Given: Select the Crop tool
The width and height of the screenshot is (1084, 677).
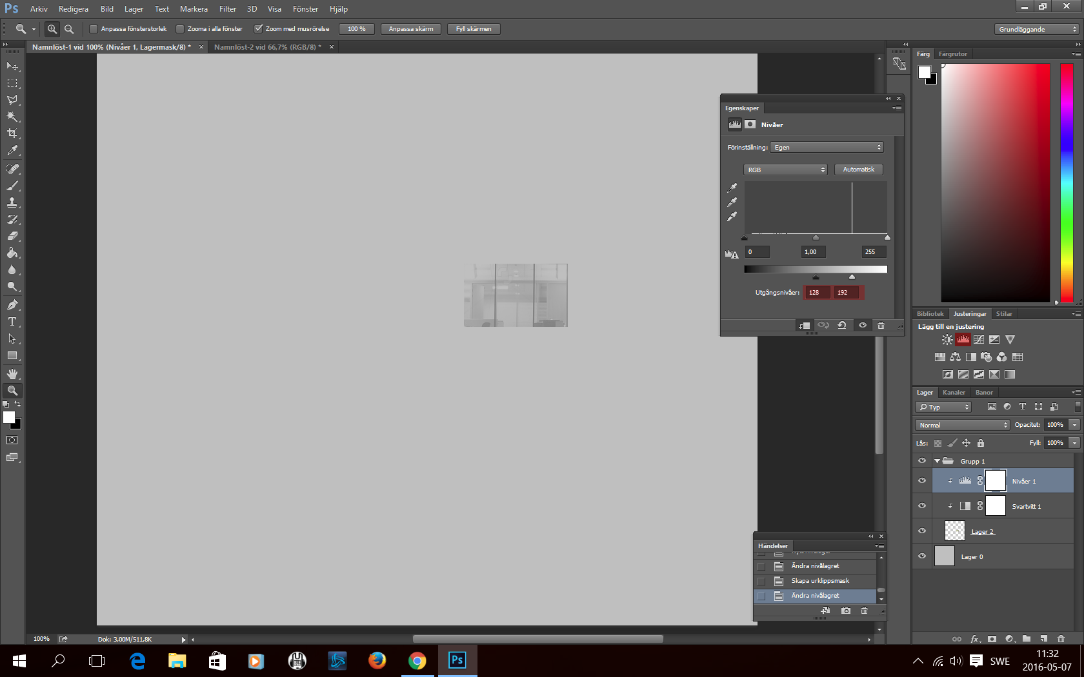Looking at the screenshot, I should tap(12, 133).
